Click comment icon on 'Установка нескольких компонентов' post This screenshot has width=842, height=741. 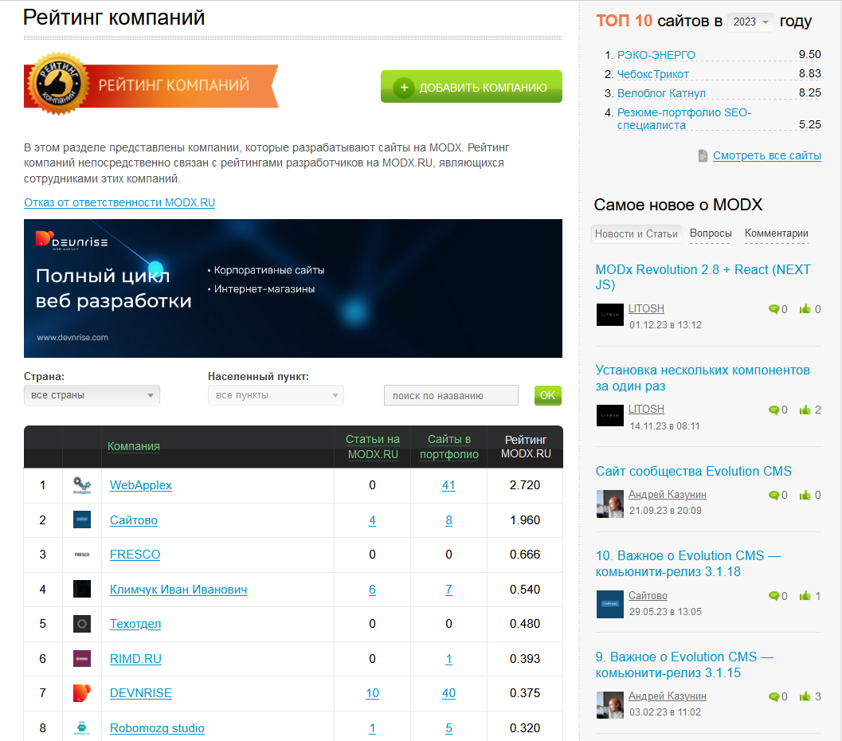point(773,410)
